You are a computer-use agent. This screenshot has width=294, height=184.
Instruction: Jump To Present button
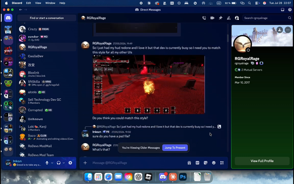(175, 148)
